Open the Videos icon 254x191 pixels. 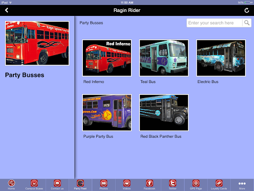coord(127,183)
